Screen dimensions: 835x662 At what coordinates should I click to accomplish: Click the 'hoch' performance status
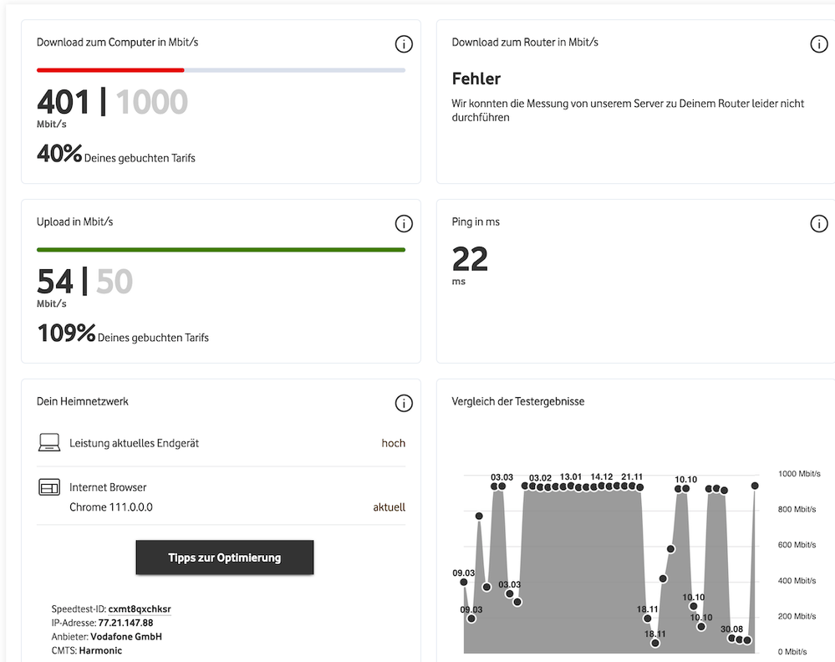[x=393, y=443]
